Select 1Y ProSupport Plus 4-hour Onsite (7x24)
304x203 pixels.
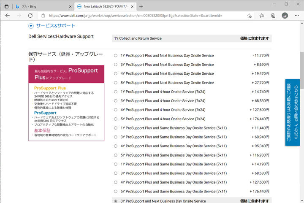tap(116, 92)
